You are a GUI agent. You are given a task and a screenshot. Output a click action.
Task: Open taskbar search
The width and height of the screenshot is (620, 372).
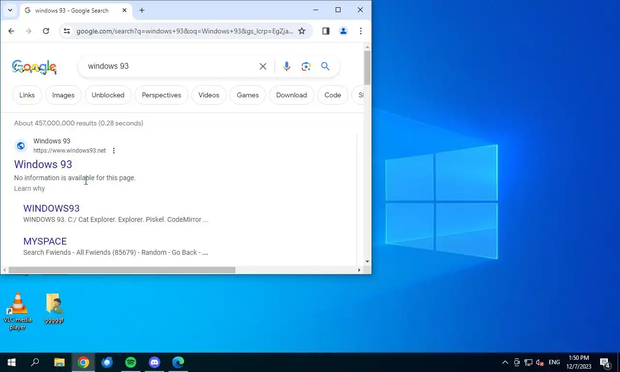pos(35,362)
